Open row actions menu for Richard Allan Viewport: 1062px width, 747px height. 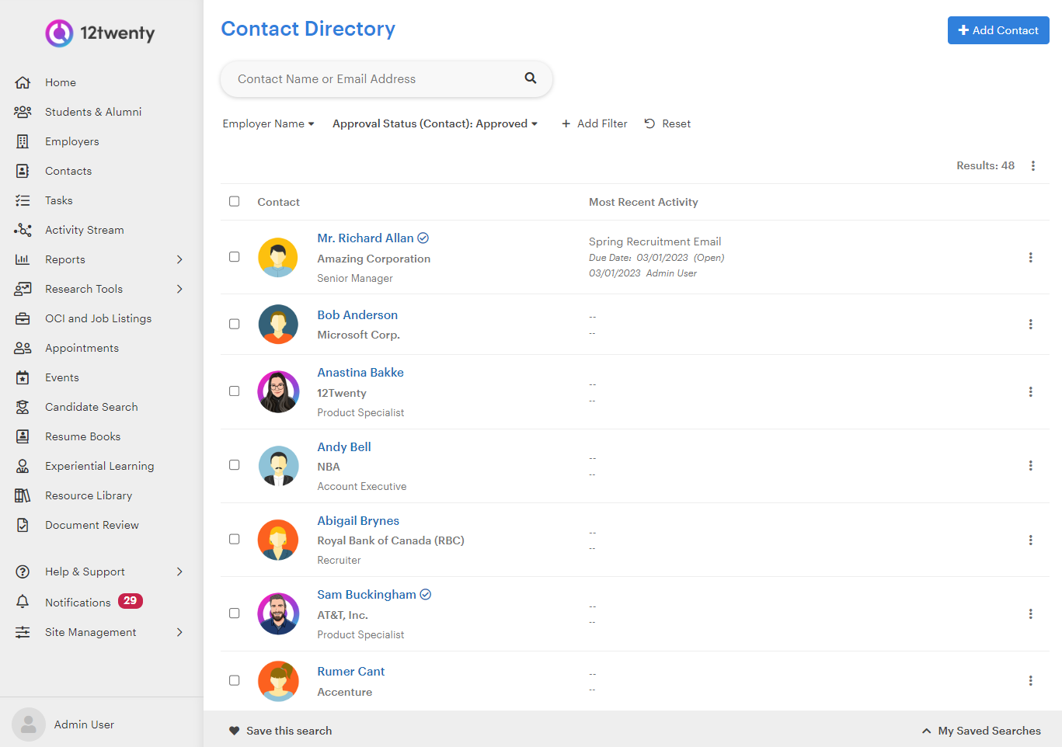1031,257
